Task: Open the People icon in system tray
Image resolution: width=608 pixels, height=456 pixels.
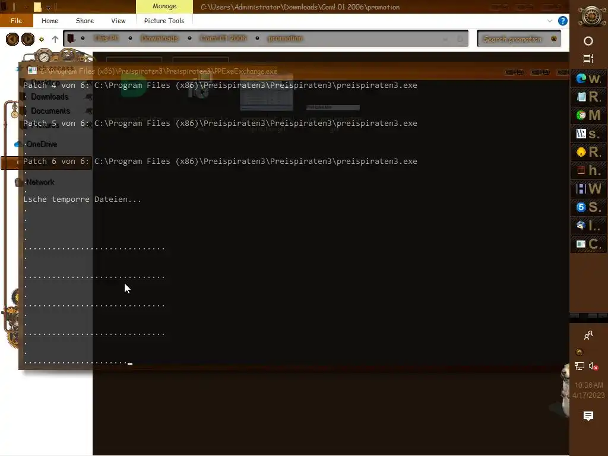Action: pyautogui.click(x=588, y=335)
